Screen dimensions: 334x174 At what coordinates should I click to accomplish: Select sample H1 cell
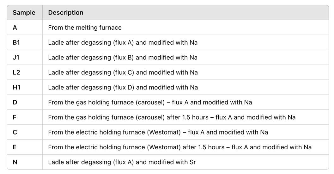(x=16, y=87)
